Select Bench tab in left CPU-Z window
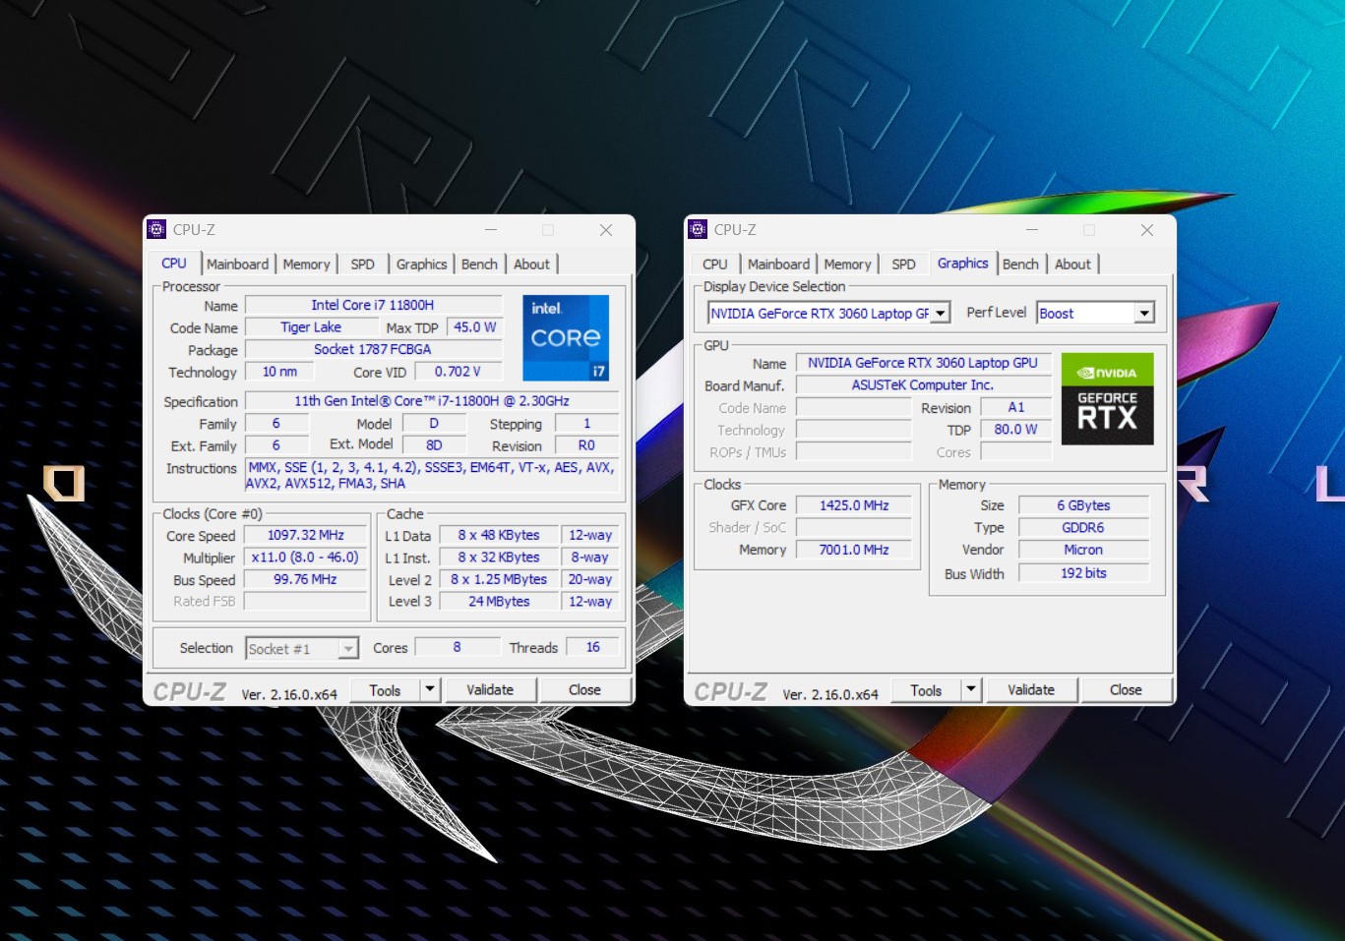 coord(479,264)
